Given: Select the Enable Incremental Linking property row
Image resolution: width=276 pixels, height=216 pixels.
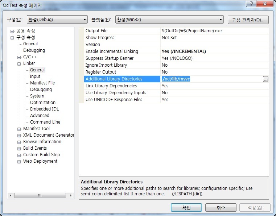Looking at the screenshot, I should [112, 51].
